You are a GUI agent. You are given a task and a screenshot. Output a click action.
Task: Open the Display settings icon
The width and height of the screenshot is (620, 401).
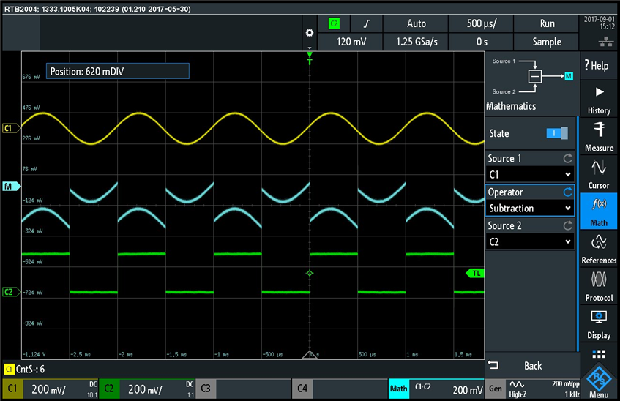[x=598, y=323]
